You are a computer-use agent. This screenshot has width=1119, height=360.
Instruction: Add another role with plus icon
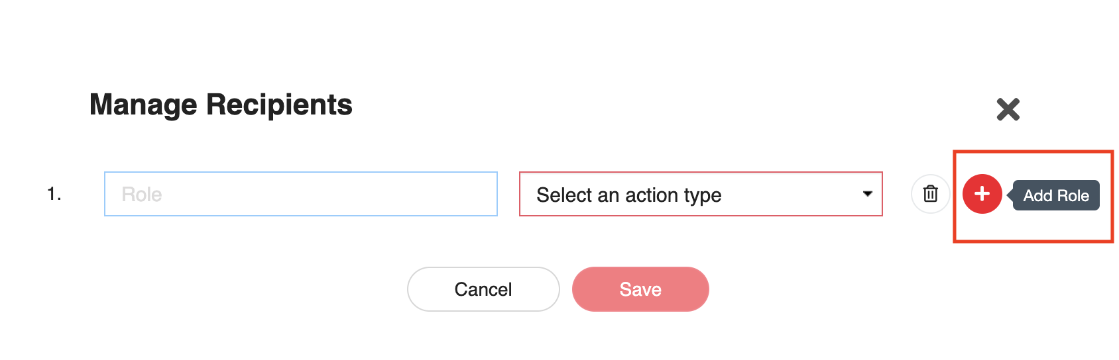982,194
